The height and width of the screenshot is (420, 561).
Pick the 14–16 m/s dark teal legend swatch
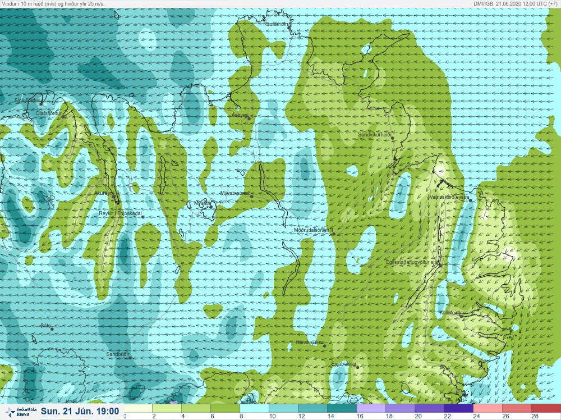(x=342, y=409)
